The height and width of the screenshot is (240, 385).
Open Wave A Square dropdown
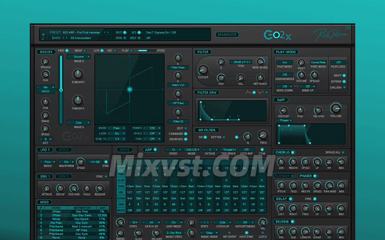coord(78,57)
